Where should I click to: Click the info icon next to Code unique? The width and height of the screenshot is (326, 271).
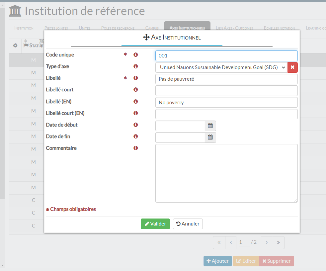pos(135,55)
